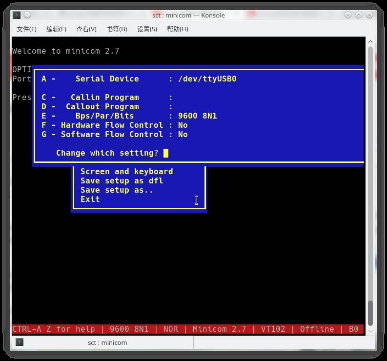Viewport: 387px width, 361px height.
Task: Minimize the Konsole window
Action: click(348, 15)
